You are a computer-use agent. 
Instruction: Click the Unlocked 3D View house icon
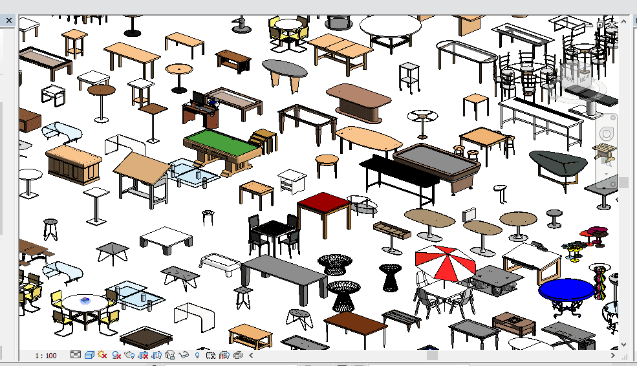[x=170, y=355]
